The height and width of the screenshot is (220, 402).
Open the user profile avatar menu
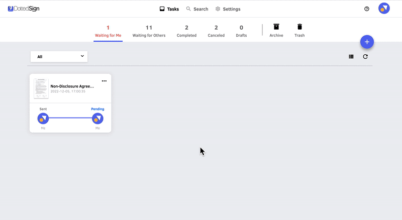(x=384, y=9)
